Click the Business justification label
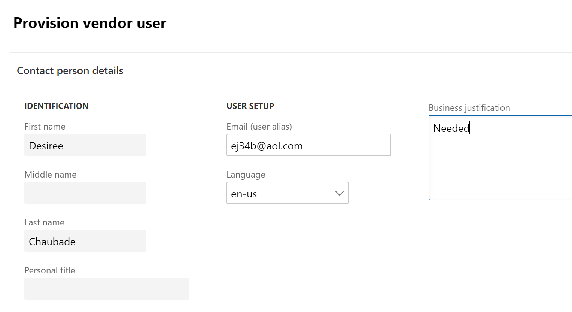Image resolution: width=572 pixels, height=312 pixels. coord(469,108)
